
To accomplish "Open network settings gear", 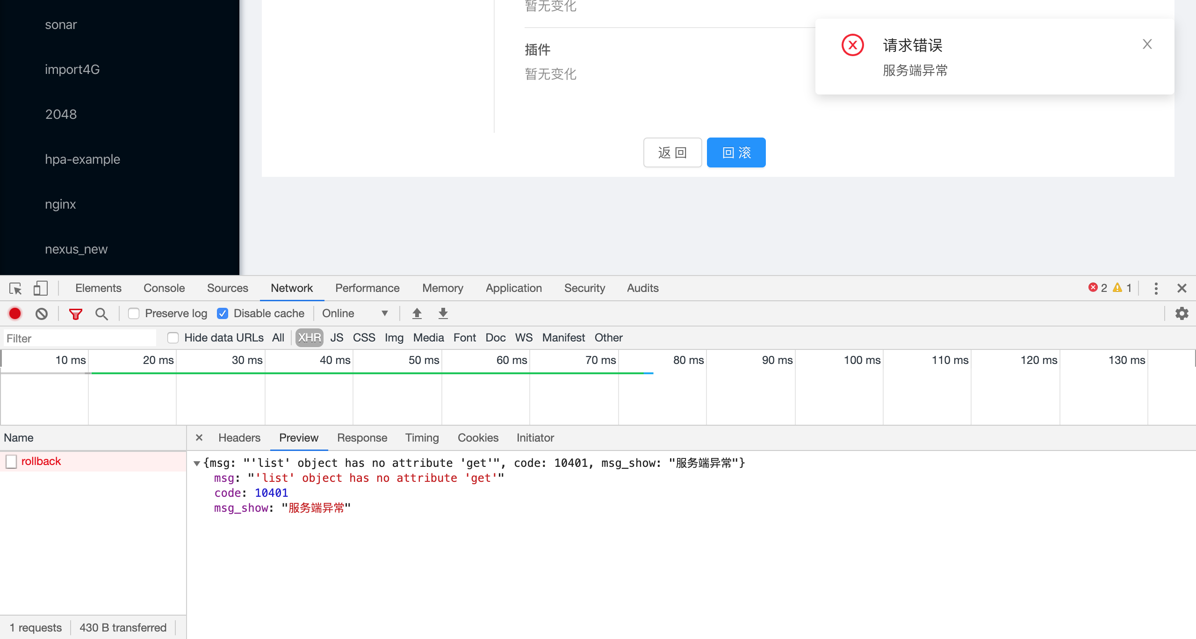I will pos(1182,313).
